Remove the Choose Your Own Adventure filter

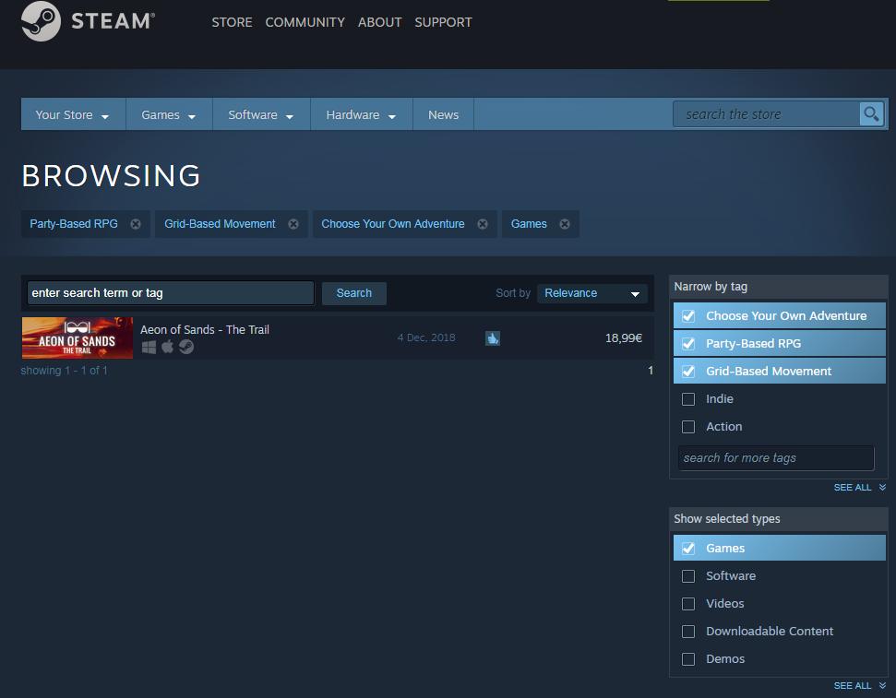[x=483, y=224]
